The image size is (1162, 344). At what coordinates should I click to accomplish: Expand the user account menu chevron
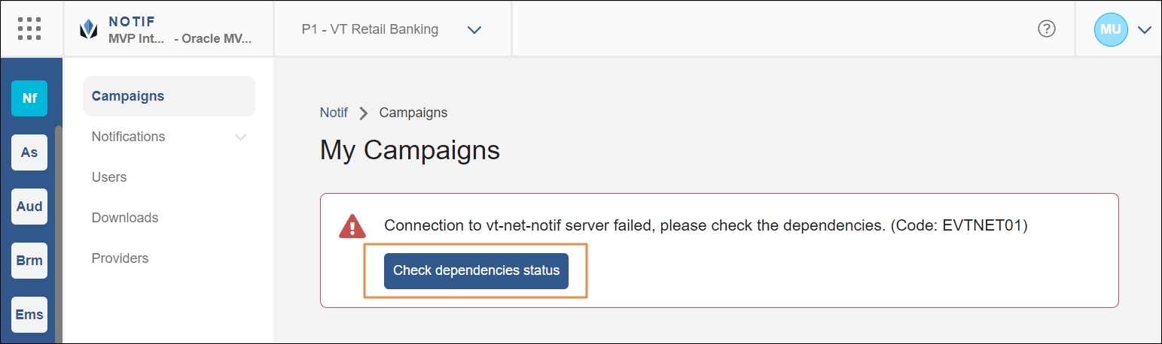click(x=1145, y=30)
